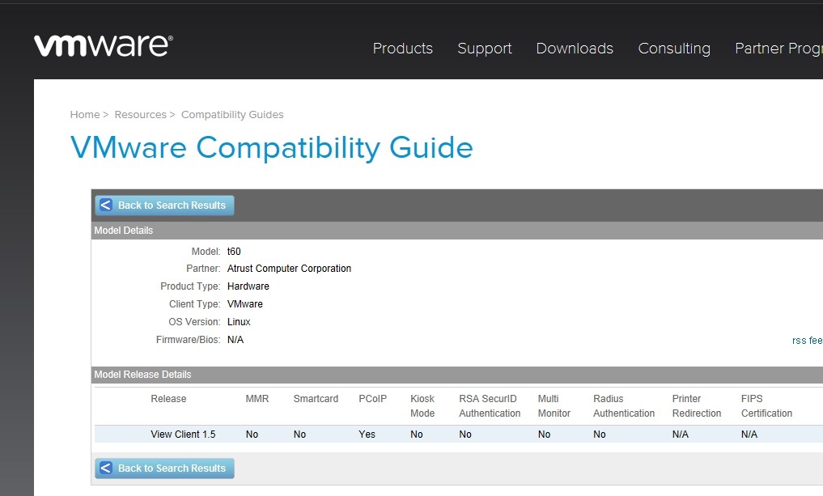Click the VMware logo

pyautogui.click(x=104, y=45)
